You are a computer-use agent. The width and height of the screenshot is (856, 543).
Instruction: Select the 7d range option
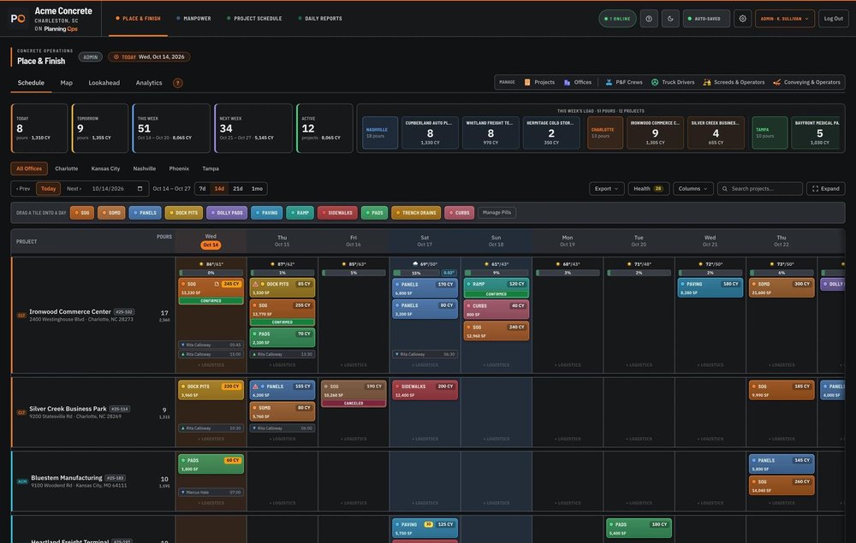click(203, 189)
